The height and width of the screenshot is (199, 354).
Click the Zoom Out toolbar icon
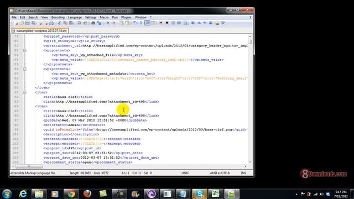[113, 23]
